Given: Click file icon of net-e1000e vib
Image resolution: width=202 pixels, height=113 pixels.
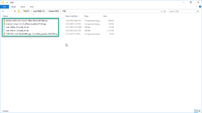Looking at the screenshot, I should click(x=4, y=27).
